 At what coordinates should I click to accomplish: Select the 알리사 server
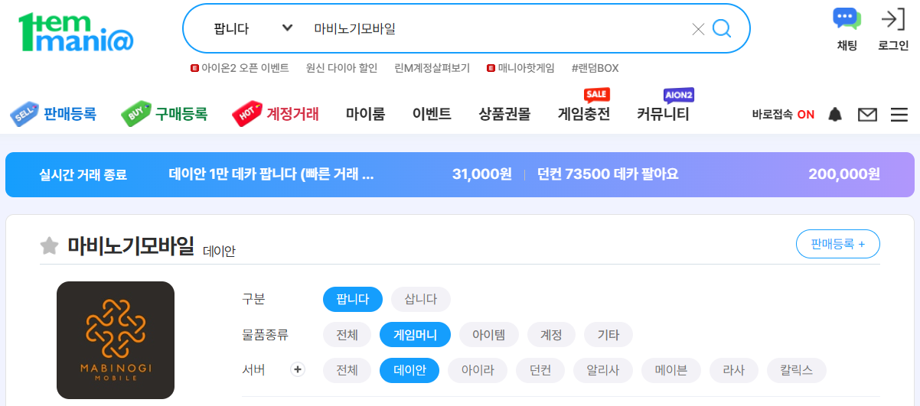tap(603, 370)
